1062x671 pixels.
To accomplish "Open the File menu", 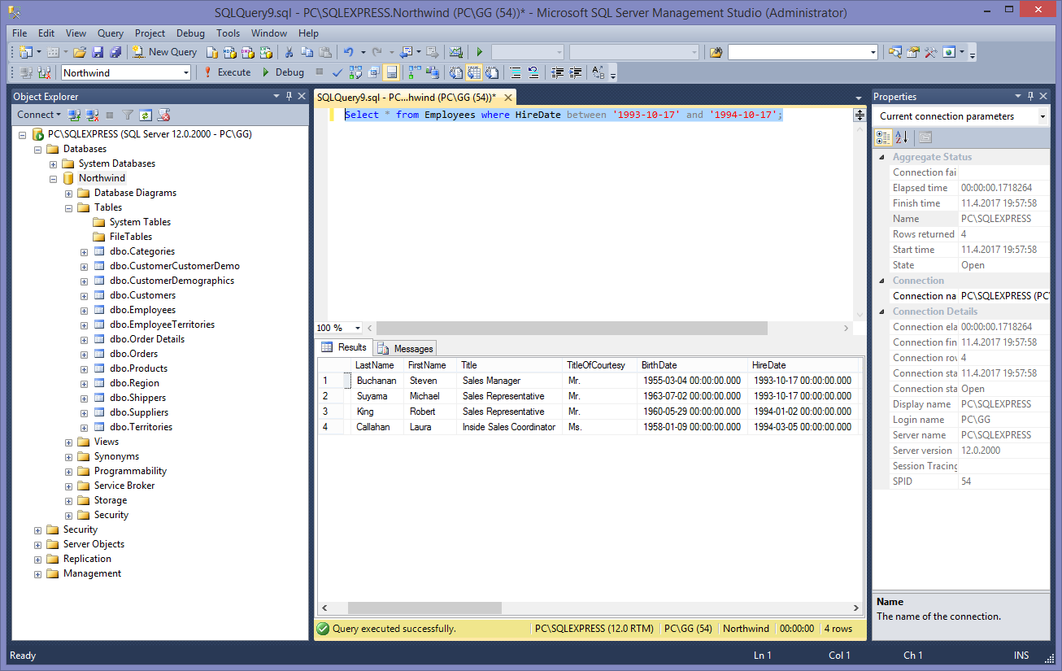I will (x=20, y=33).
